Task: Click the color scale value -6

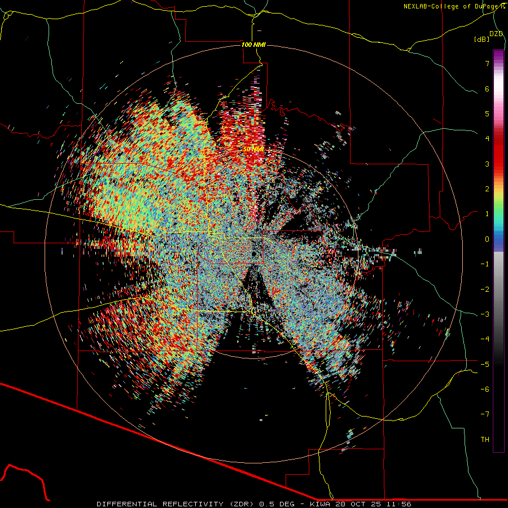Action: coord(485,389)
